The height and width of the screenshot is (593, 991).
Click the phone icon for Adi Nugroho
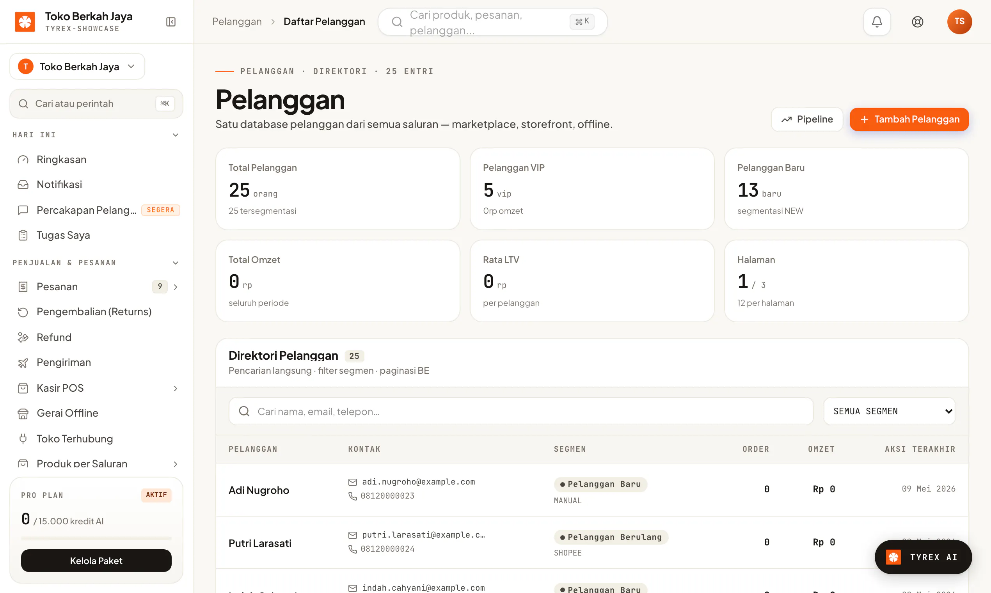(x=352, y=496)
